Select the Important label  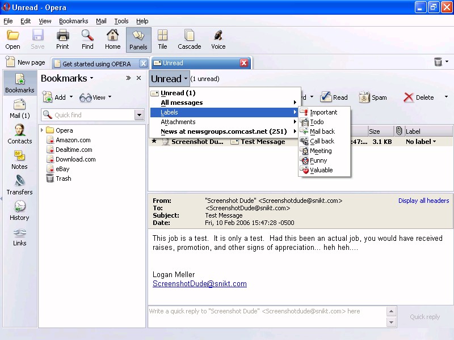pyautogui.click(x=323, y=112)
